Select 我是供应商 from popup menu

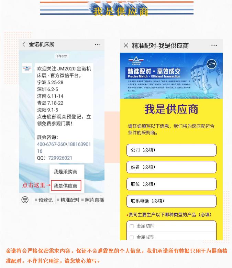click(x=66, y=186)
